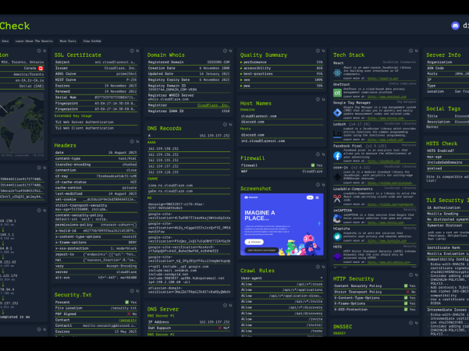This screenshot has height=351, width=469.
Task: Refresh the DNS Server card
Action: [x=231, y=305]
